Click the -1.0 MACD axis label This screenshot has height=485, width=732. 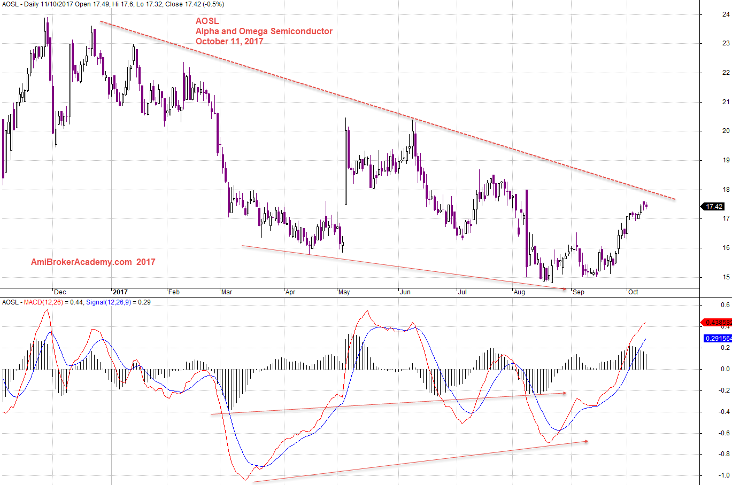pos(724,475)
